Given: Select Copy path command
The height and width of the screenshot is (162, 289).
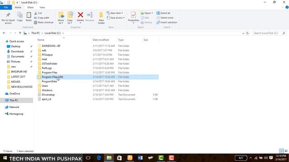Looking at the screenshot, I should tap(42, 18).
